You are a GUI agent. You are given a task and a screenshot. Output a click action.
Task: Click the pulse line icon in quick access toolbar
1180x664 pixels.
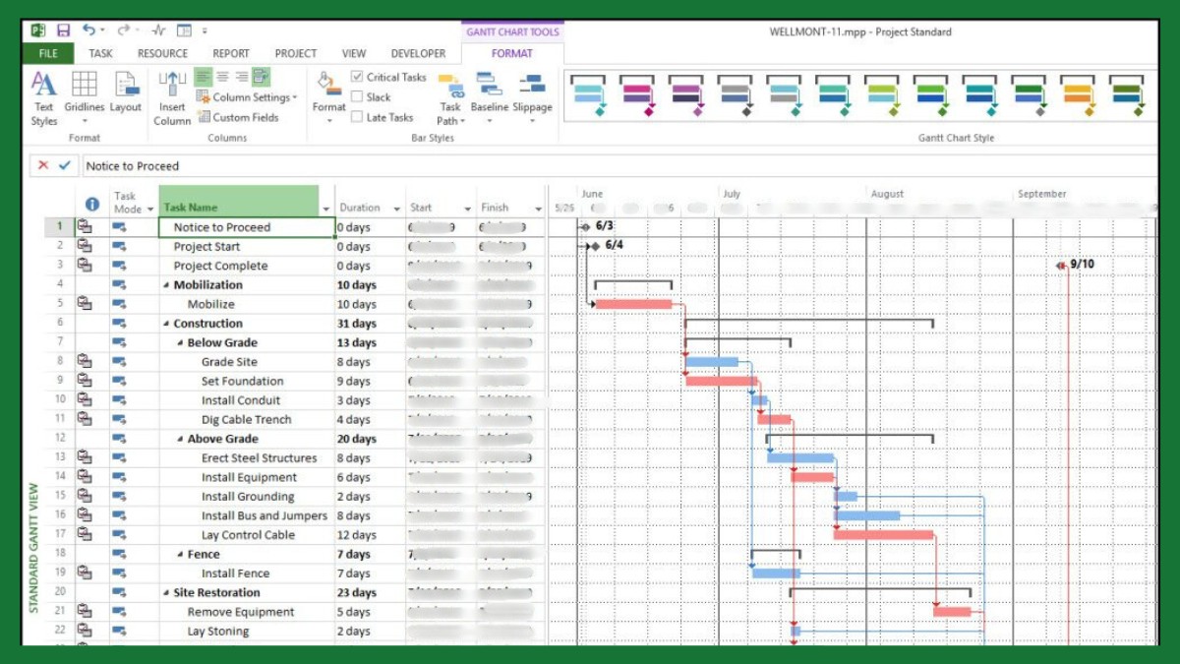(x=158, y=31)
